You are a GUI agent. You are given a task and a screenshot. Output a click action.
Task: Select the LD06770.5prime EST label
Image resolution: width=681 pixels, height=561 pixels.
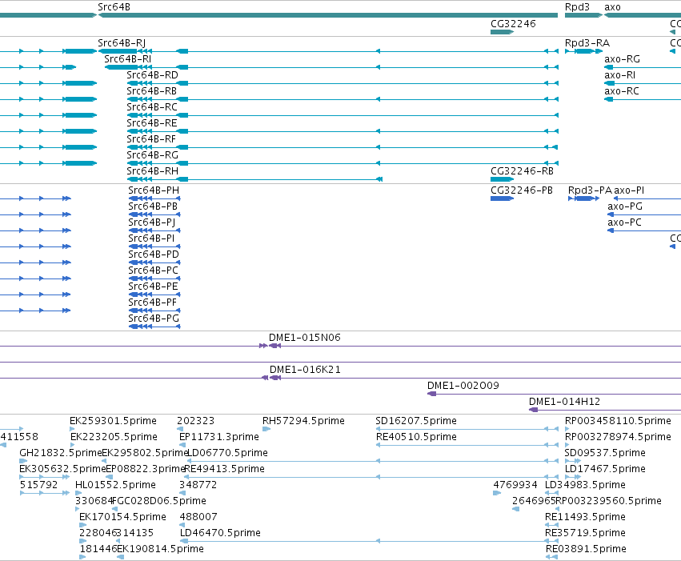[227, 453]
